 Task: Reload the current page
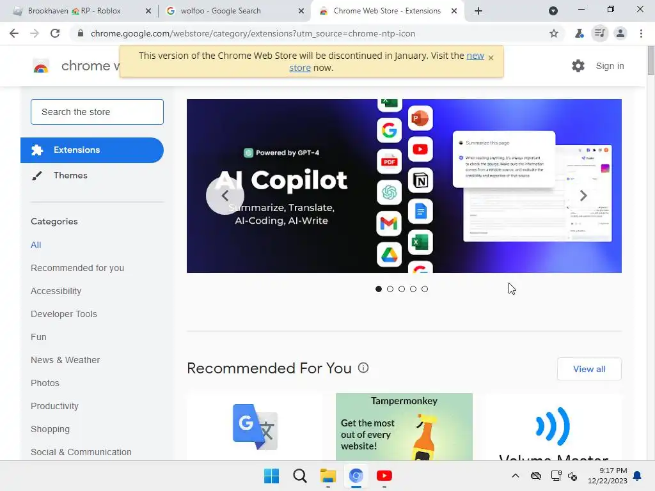[x=55, y=33]
